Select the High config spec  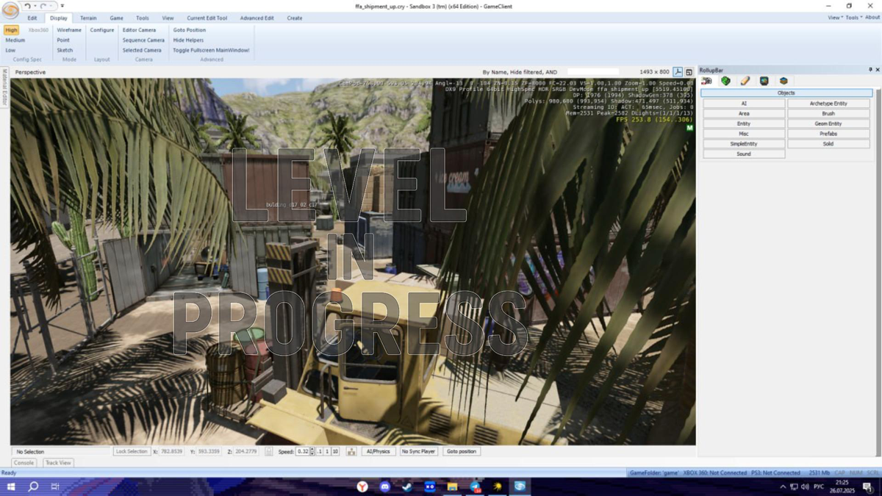coord(11,30)
